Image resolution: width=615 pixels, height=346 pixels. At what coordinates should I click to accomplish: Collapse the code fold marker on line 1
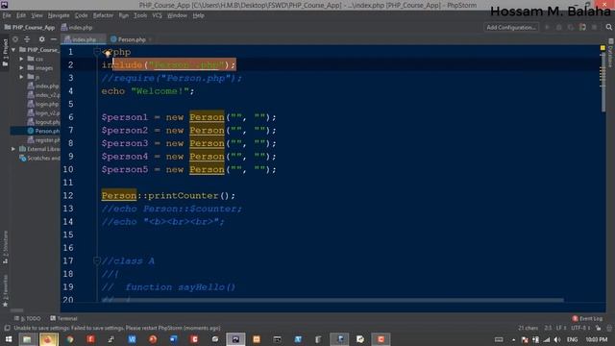[97, 51]
